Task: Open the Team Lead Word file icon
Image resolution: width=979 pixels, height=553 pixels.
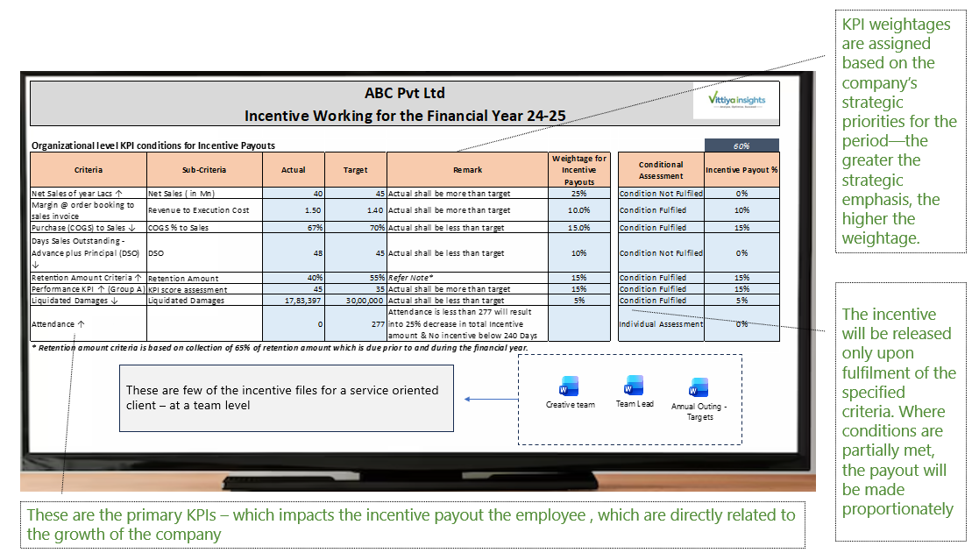Action: pyautogui.click(x=634, y=386)
